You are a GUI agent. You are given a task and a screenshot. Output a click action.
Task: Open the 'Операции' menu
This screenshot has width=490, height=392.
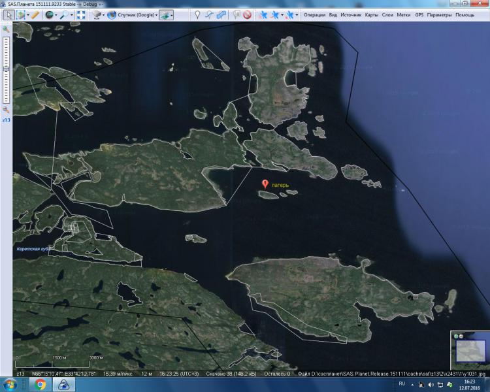pos(314,14)
